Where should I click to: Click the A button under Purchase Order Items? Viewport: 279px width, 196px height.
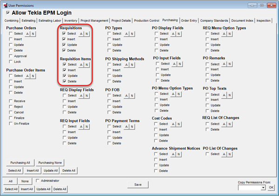[x=27, y=76]
